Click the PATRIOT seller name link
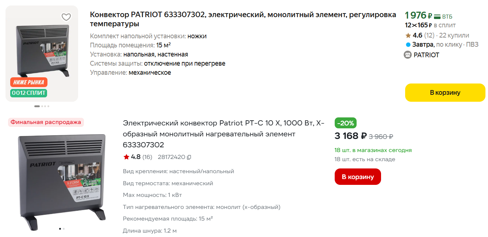Viewport: 488px width, 237px height. coord(426,55)
